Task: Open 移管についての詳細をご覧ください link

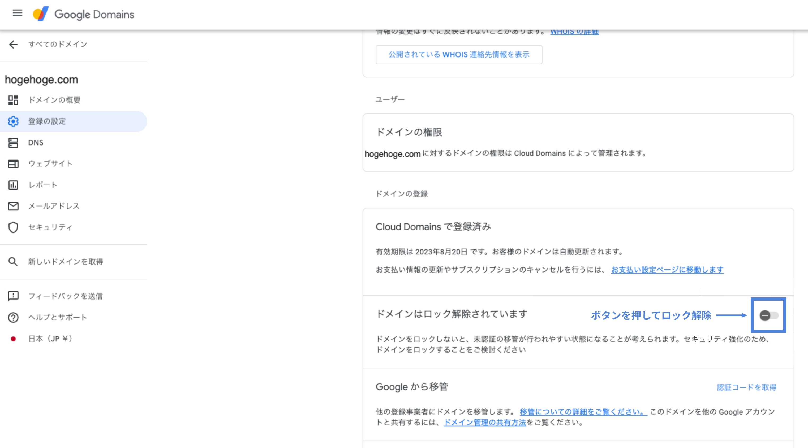Action: [583, 412]
